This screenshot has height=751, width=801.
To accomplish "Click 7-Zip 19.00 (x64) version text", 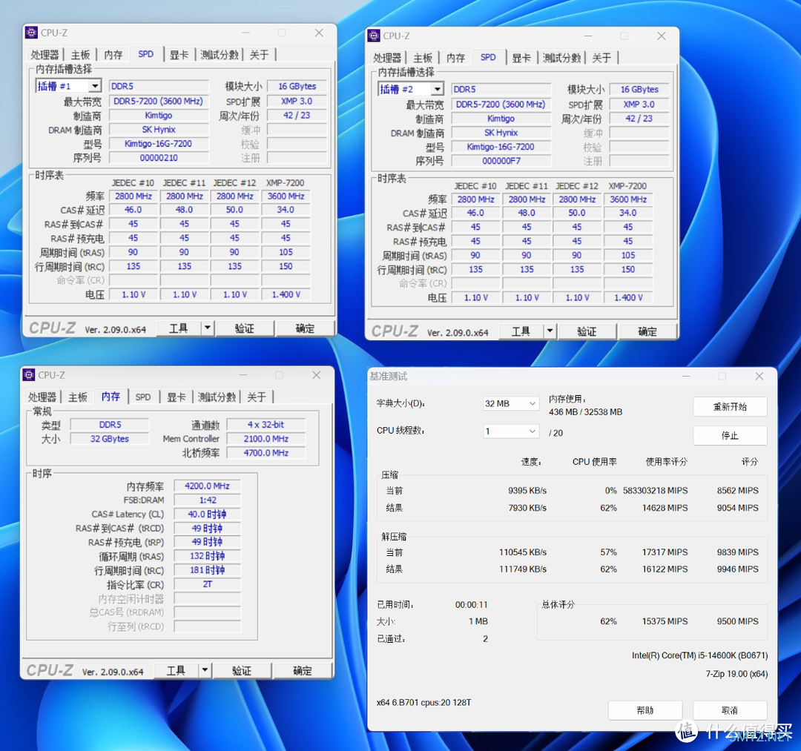I will (736, 673).
